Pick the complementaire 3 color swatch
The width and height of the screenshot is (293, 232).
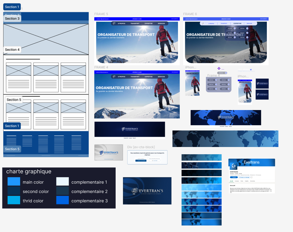(62, 200)
